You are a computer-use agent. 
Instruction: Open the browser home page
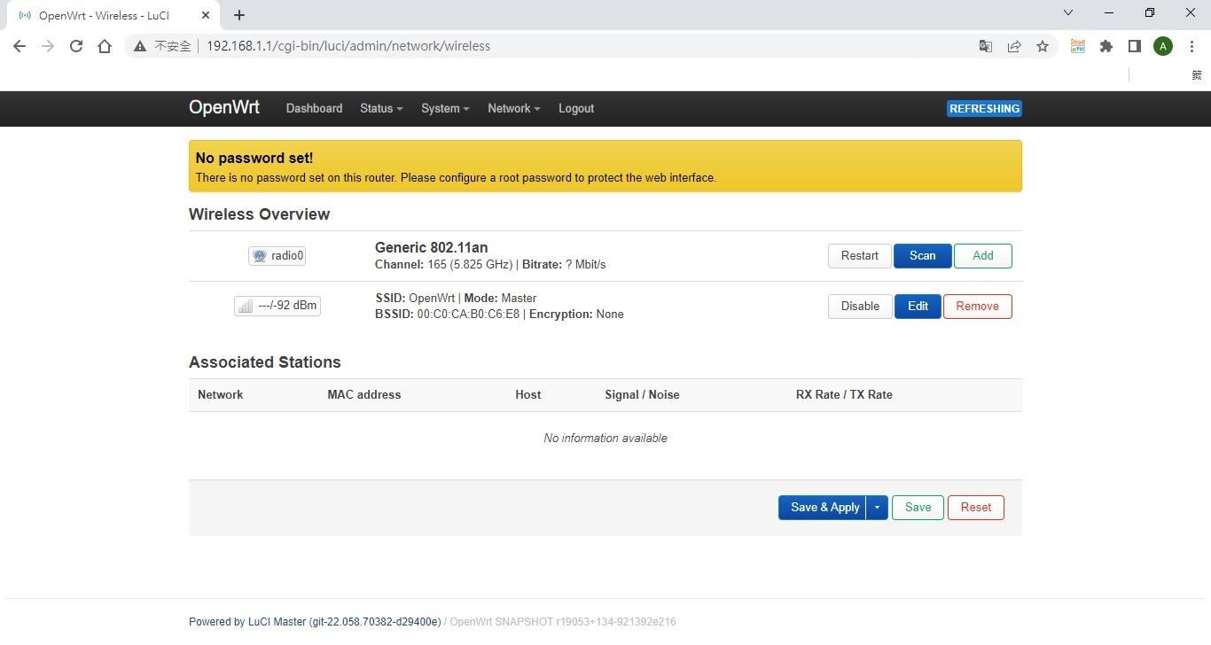105,46
